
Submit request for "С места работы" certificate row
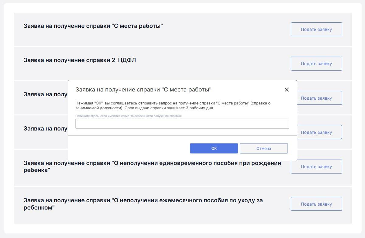pos(316,29)
